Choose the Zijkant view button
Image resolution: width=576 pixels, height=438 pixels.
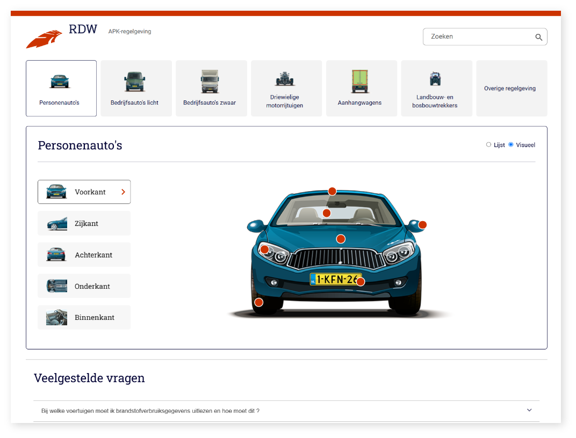[84, 223]
